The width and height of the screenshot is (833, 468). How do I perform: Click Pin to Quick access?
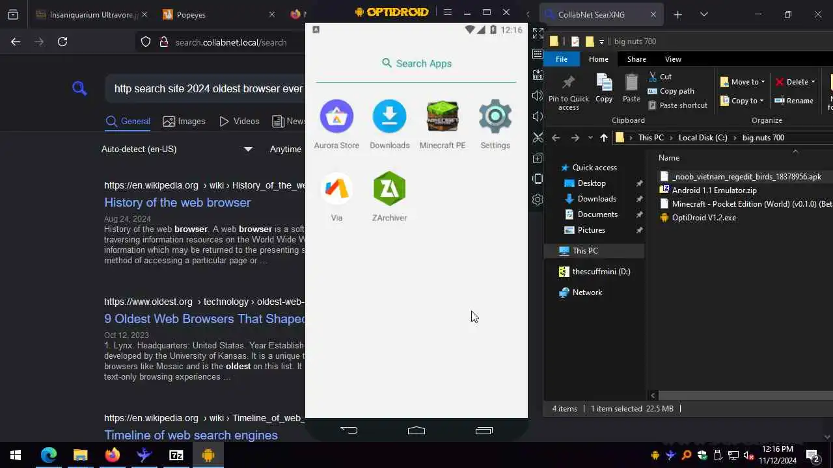click(568, 92)
